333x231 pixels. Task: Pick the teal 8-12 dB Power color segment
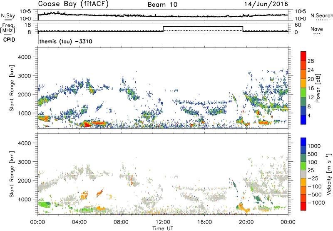303,101
